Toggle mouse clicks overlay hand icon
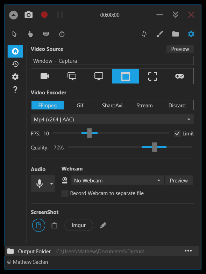206x274 pixels. pyautogui.click(x=30, y=34)
